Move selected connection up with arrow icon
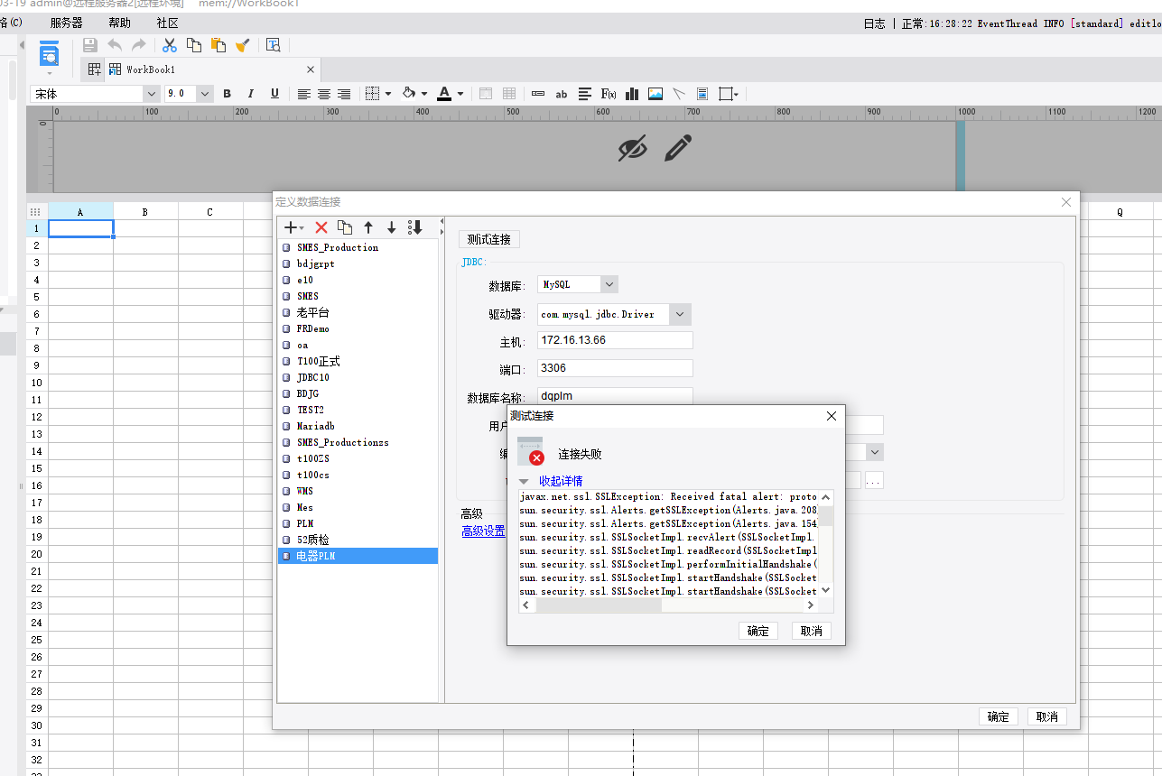The width and height of the screenshot is (1162, 776). click(368, 228)
